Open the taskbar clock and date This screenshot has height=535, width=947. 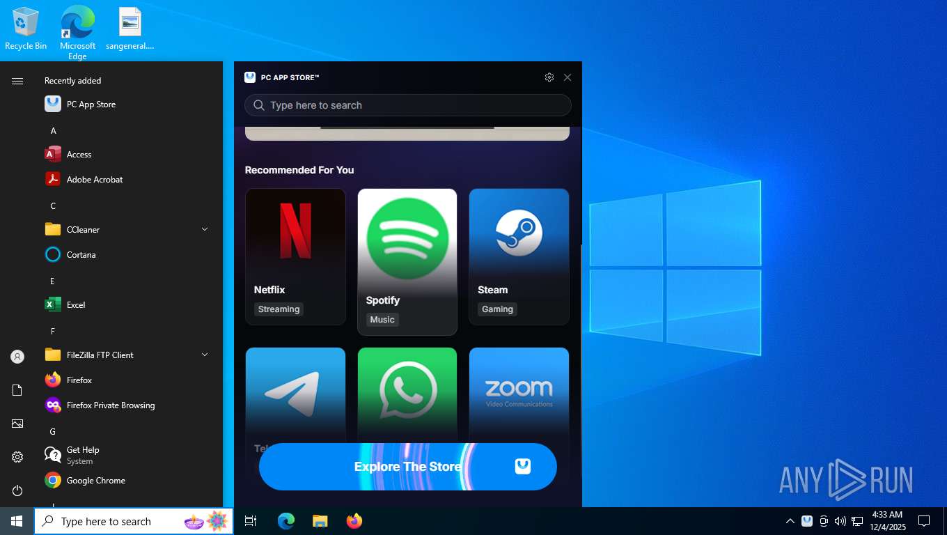[x=887, y=521]
